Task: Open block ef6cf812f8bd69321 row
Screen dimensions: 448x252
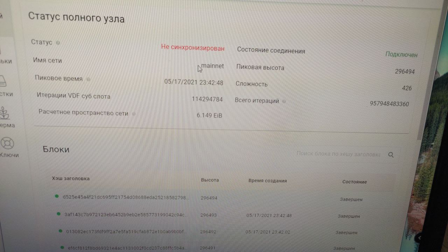Action: [x=224, y=247]
